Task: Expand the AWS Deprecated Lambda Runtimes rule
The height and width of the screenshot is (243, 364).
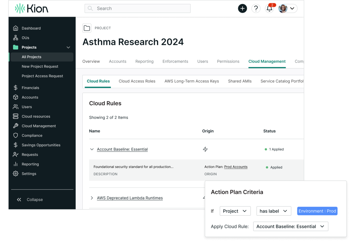Action: [92, 198]
